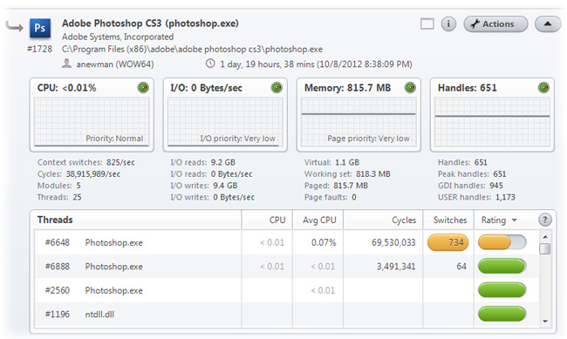Select thread #1196 ntdll.dll row

point(286,314)
